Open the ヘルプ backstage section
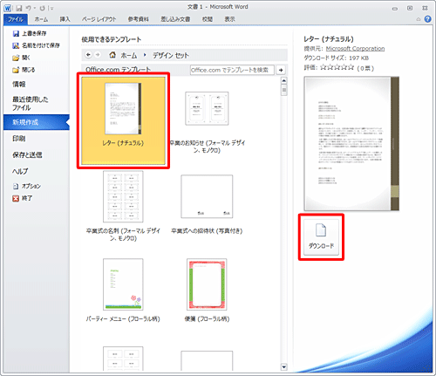 (20, 171)
